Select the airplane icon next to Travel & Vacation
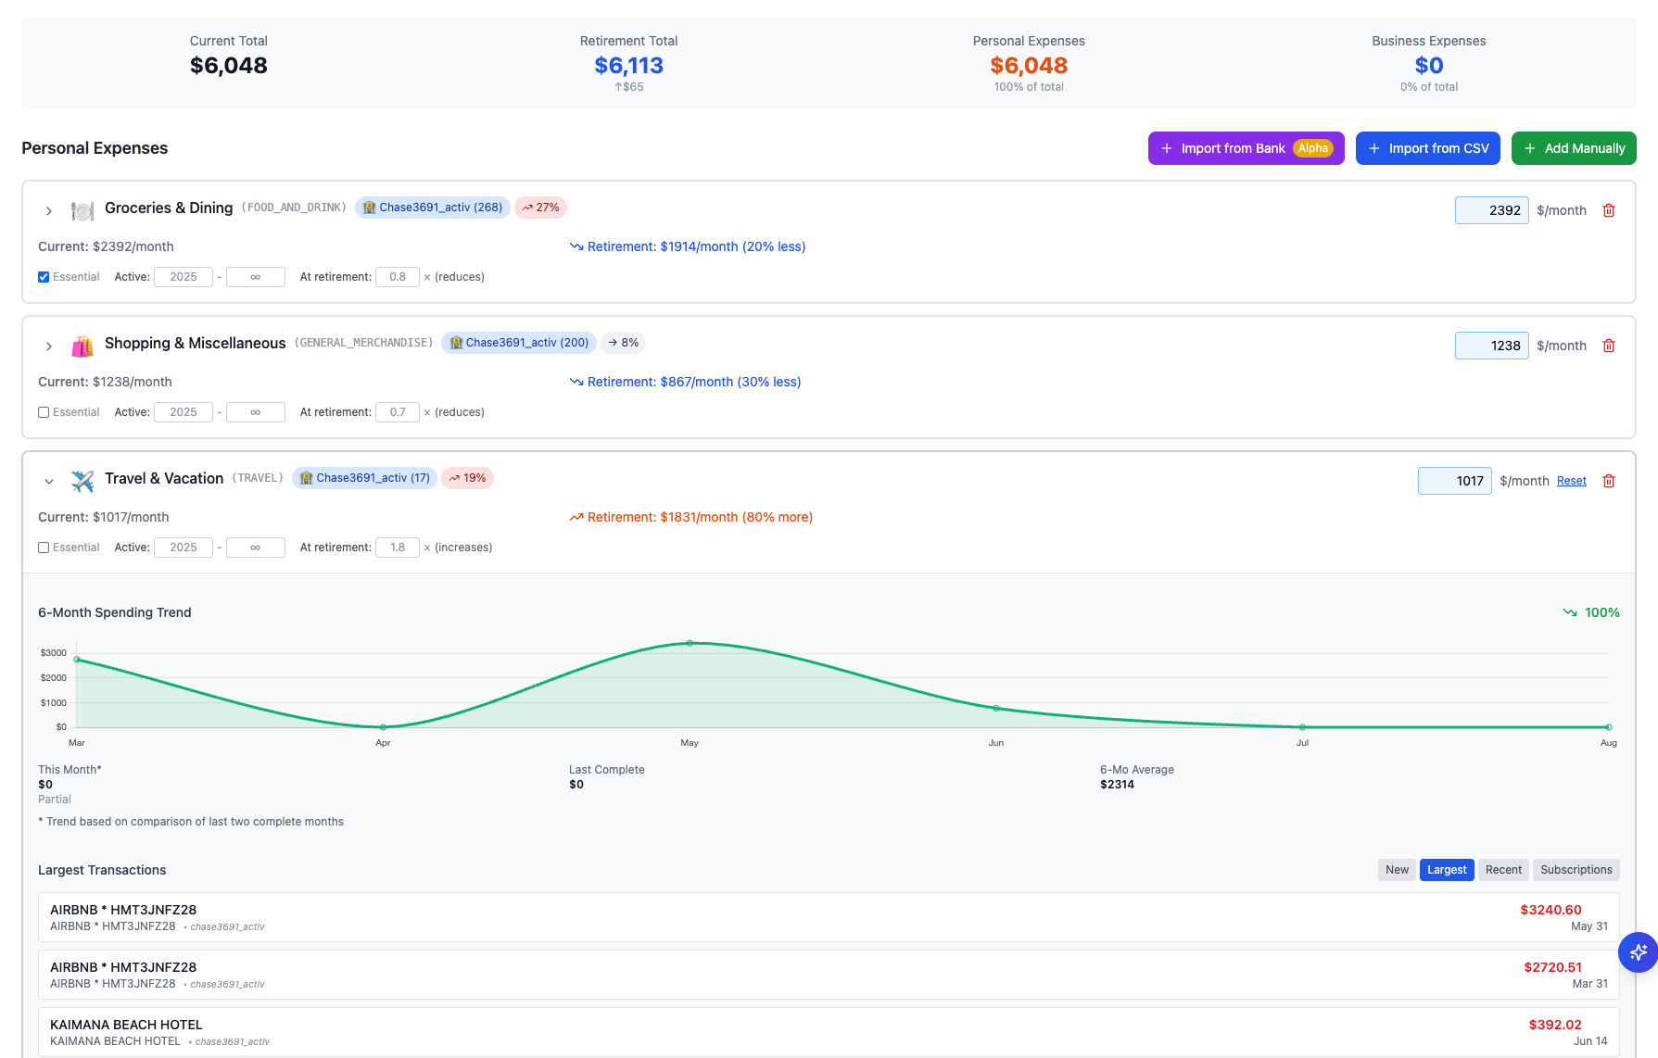The image size is (1658, 1058). tap(82, 480)
